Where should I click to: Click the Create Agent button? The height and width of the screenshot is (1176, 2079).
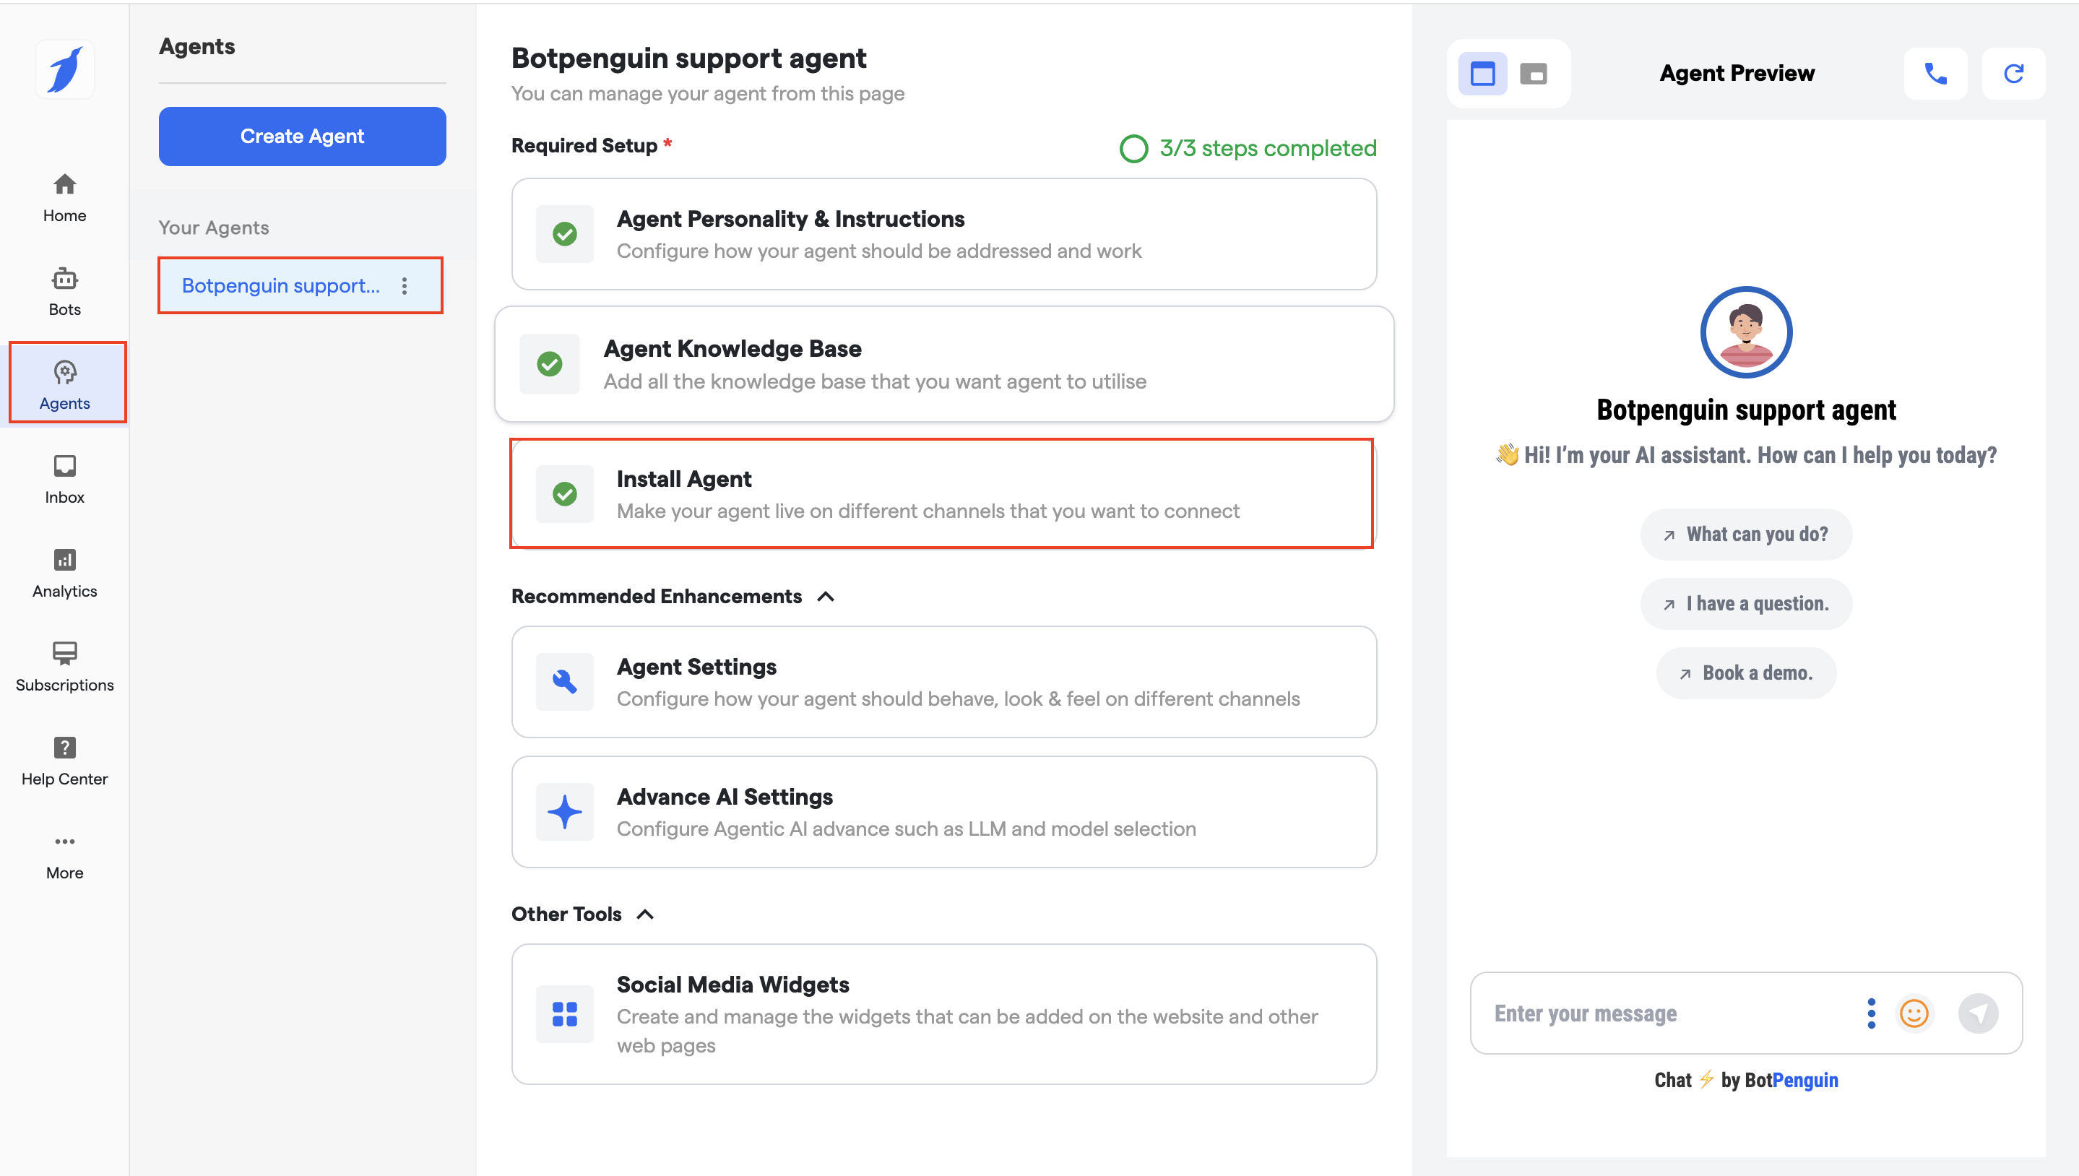(x=302, y=136)
